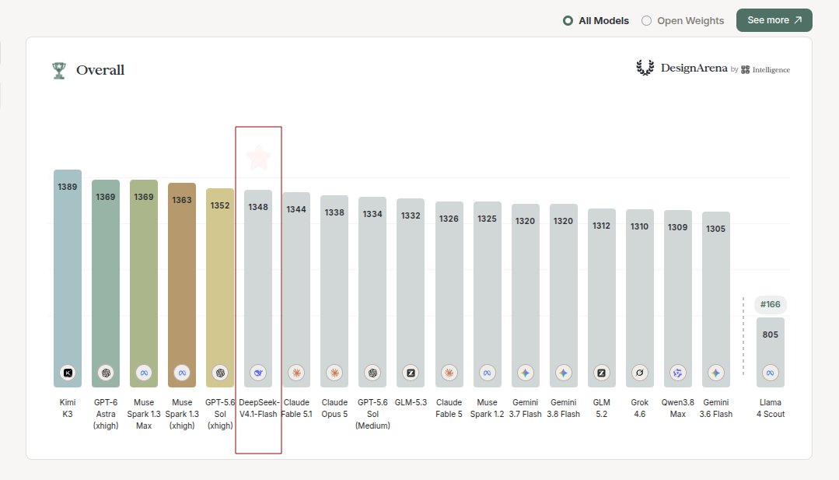The width and height of the screenshot is (839, 480).
Task: Click the GLM-5.3 logo icon
Action: point(411,373)
